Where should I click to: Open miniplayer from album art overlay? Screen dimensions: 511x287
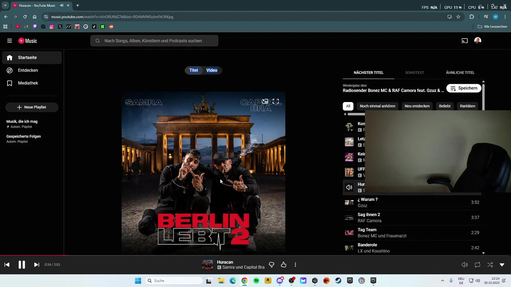pos(265,101)
